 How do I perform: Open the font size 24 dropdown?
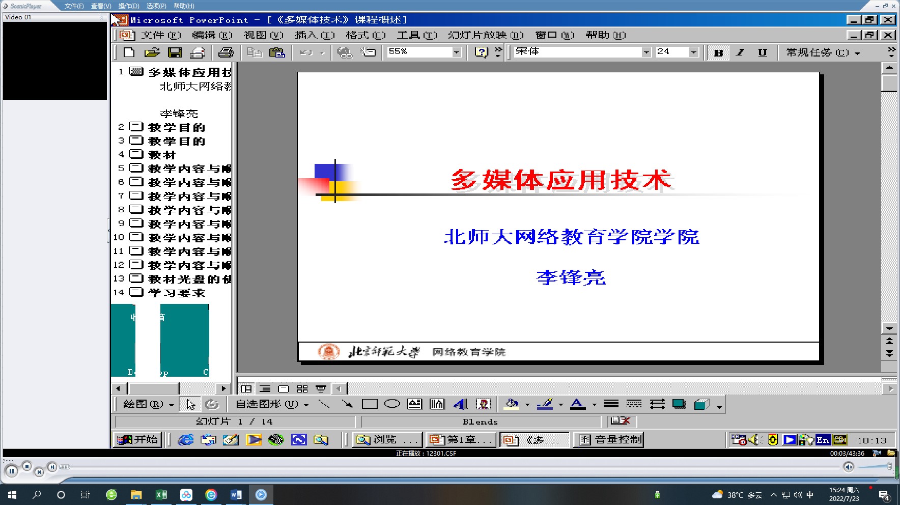click(x=693, y=52)
